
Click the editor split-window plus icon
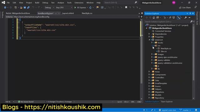142,17
